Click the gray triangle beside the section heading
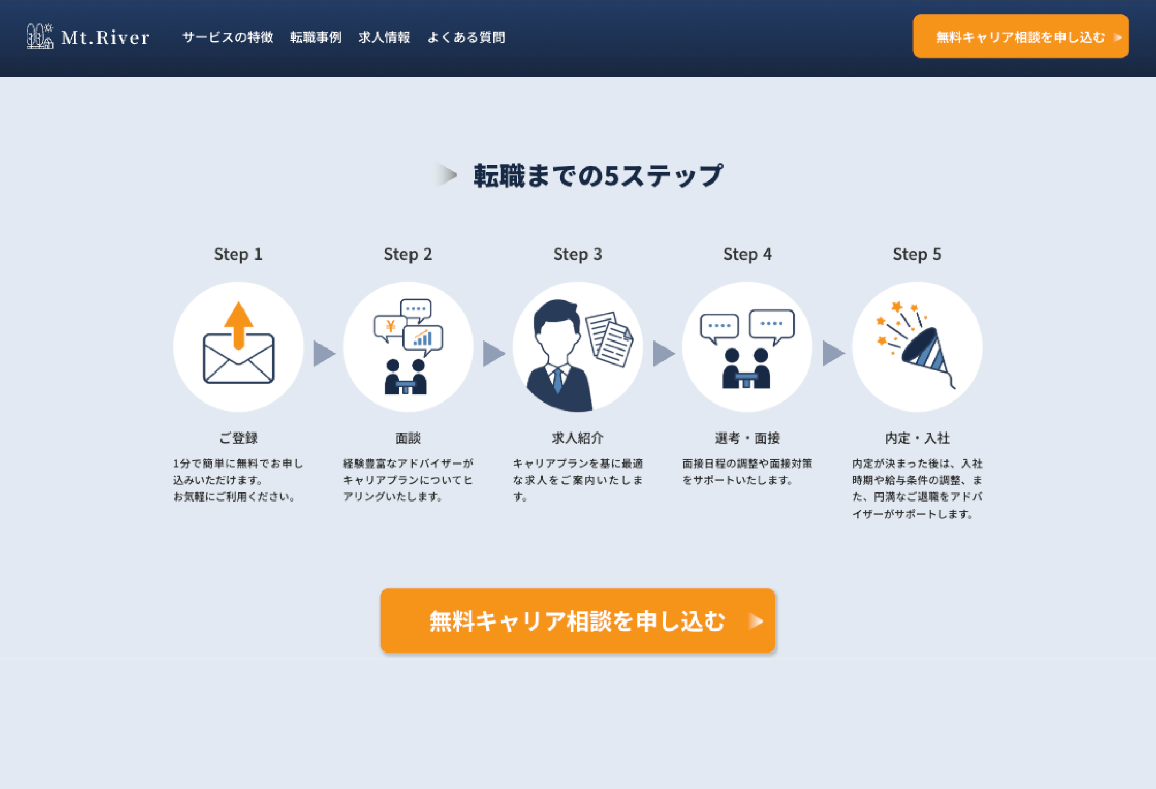1156x789 pixels. point(446,175)
